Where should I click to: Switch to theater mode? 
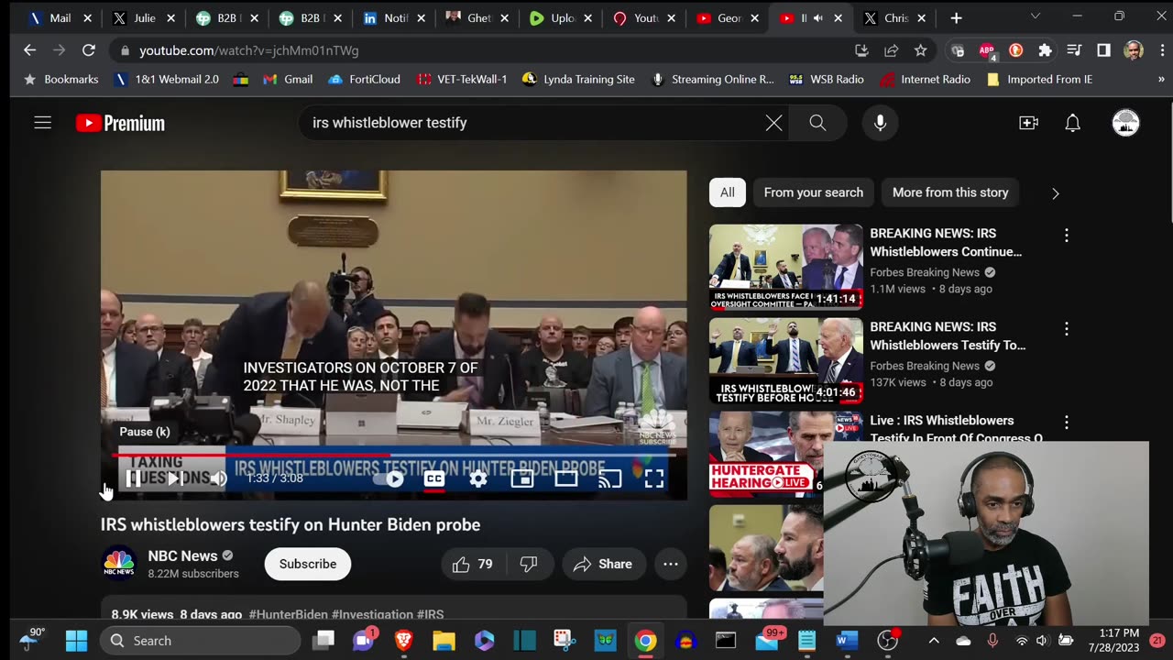point(566,478)
